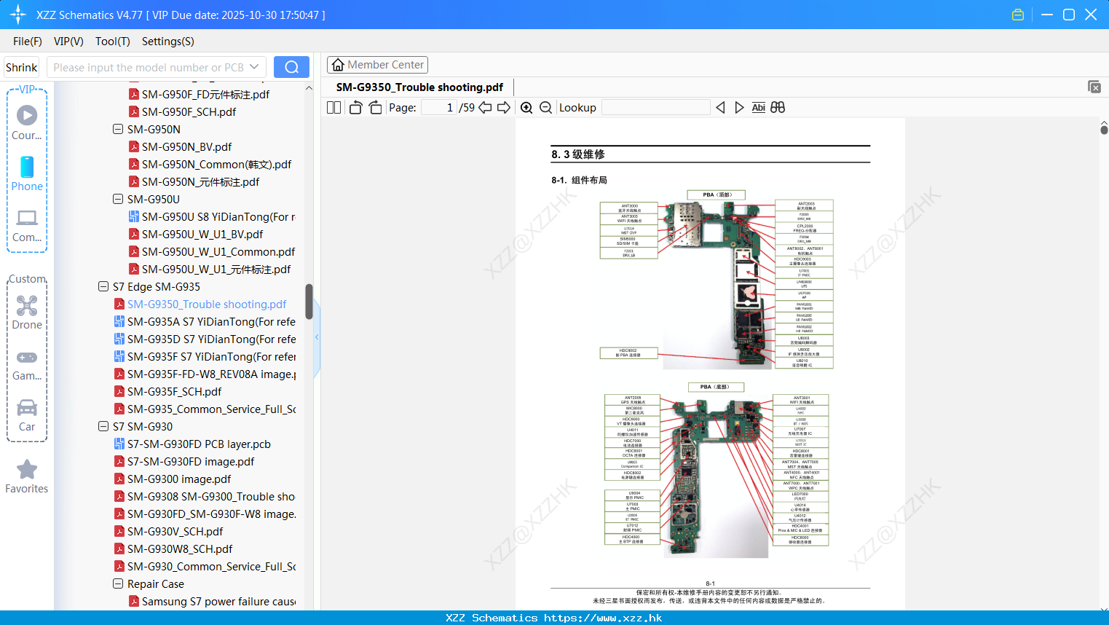This screenshot has height=625, width=1109.
Task: Select SM-G9350_Trouble shooting.pdf in tree
Action: [207, 304]
